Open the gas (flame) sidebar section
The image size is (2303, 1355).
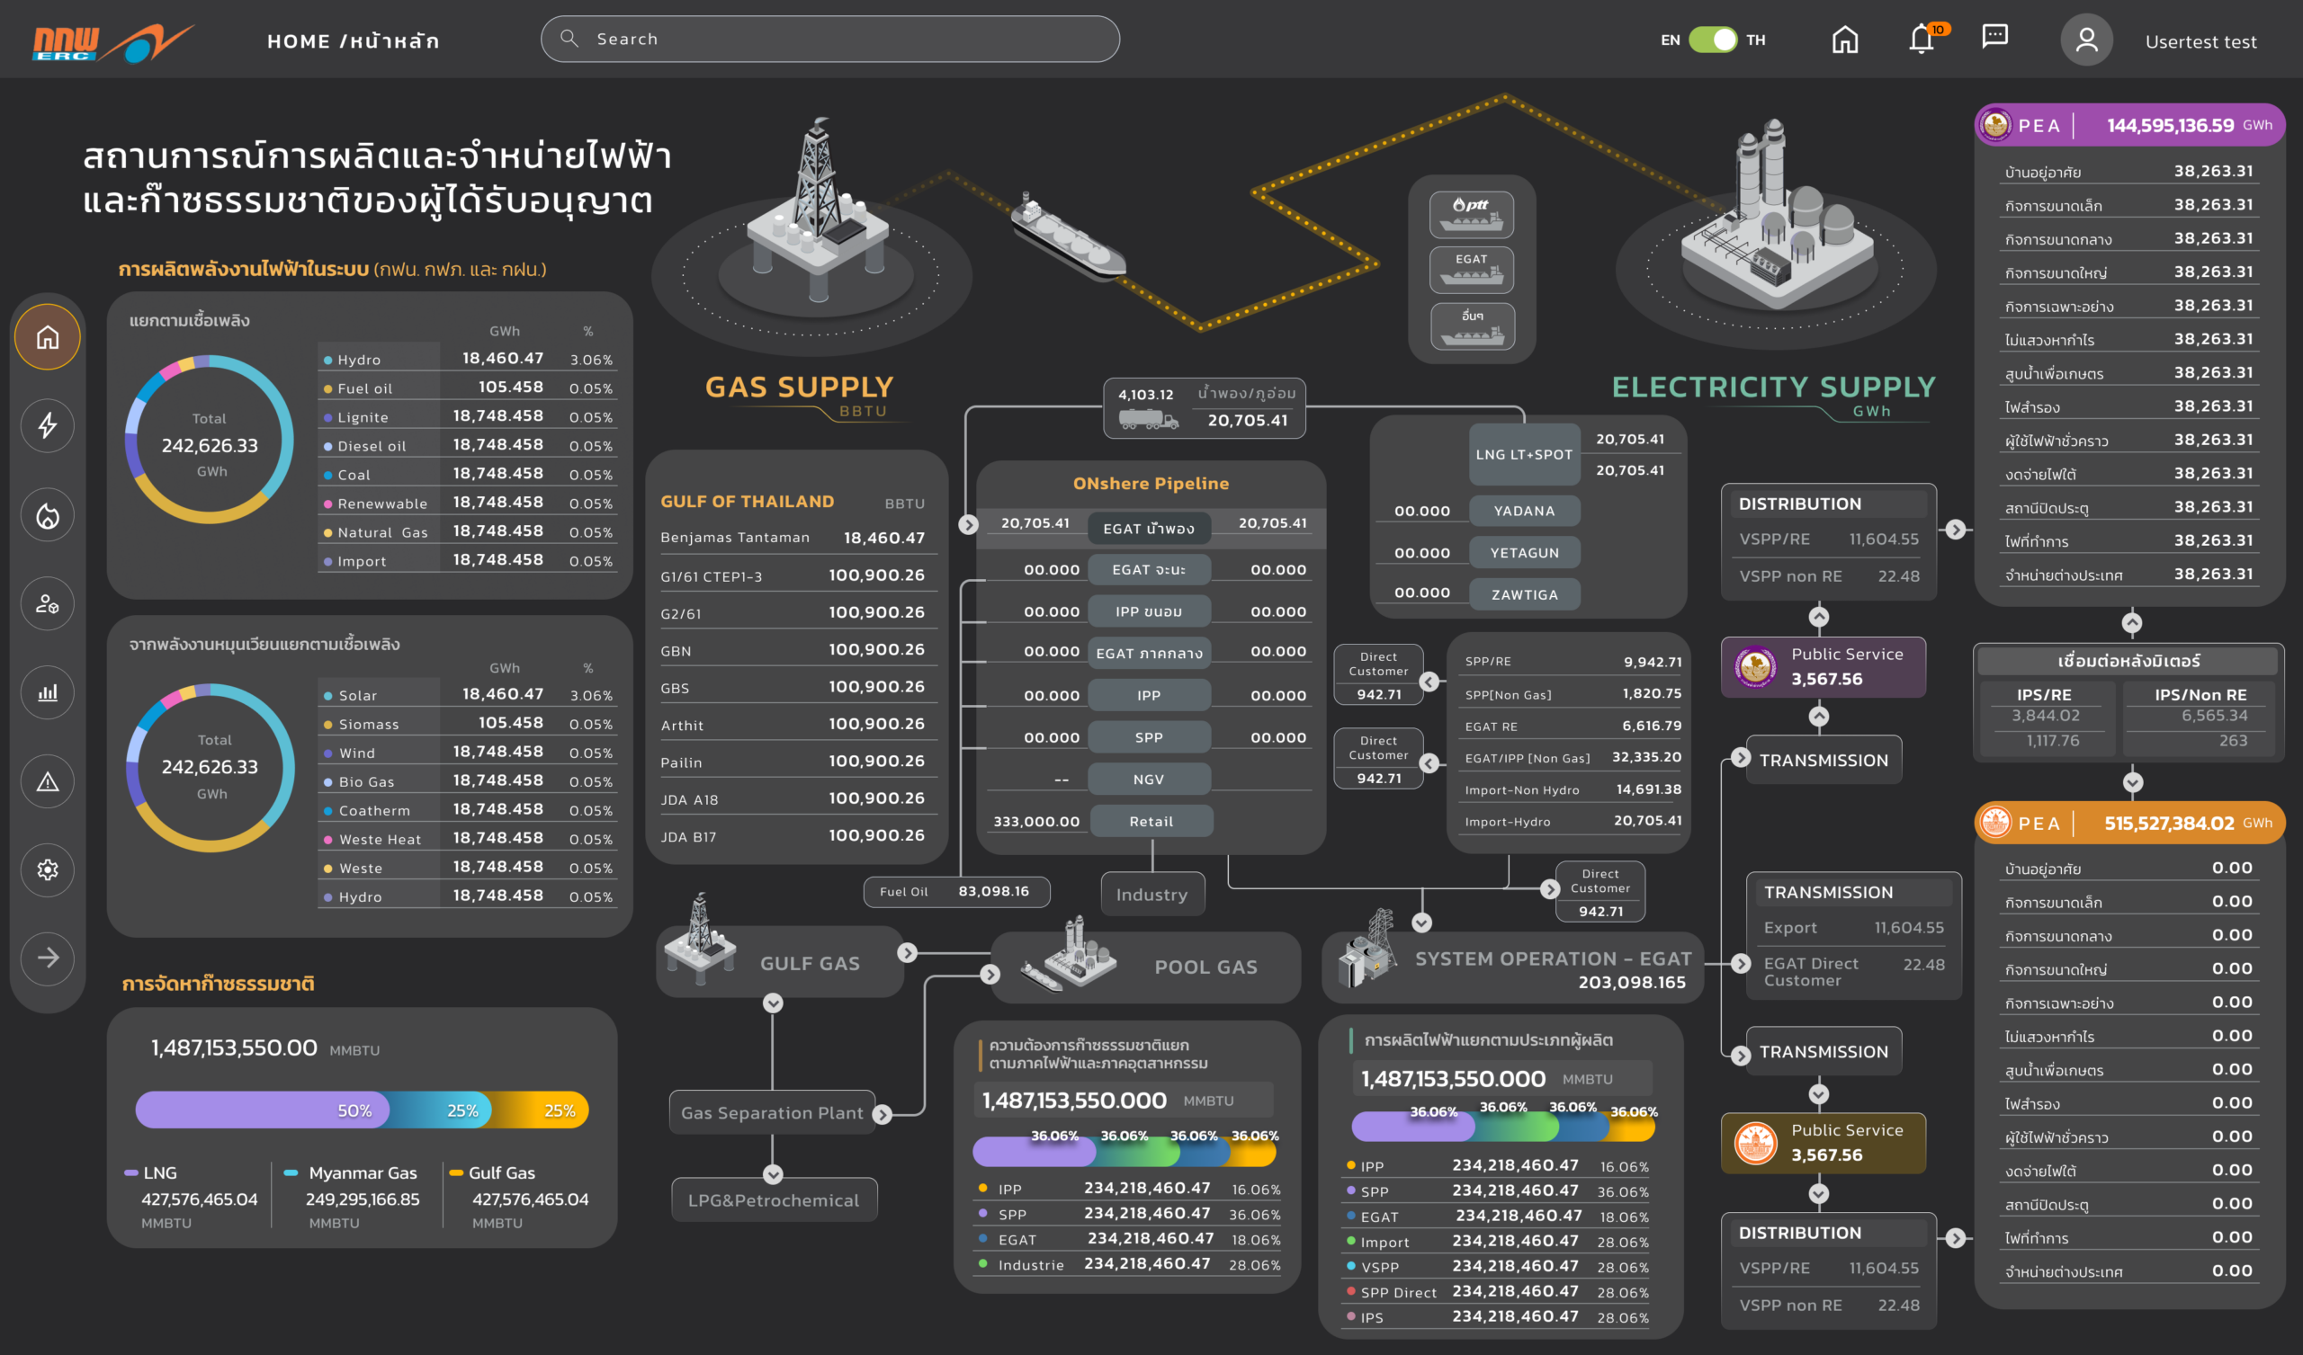click(48, 515)
